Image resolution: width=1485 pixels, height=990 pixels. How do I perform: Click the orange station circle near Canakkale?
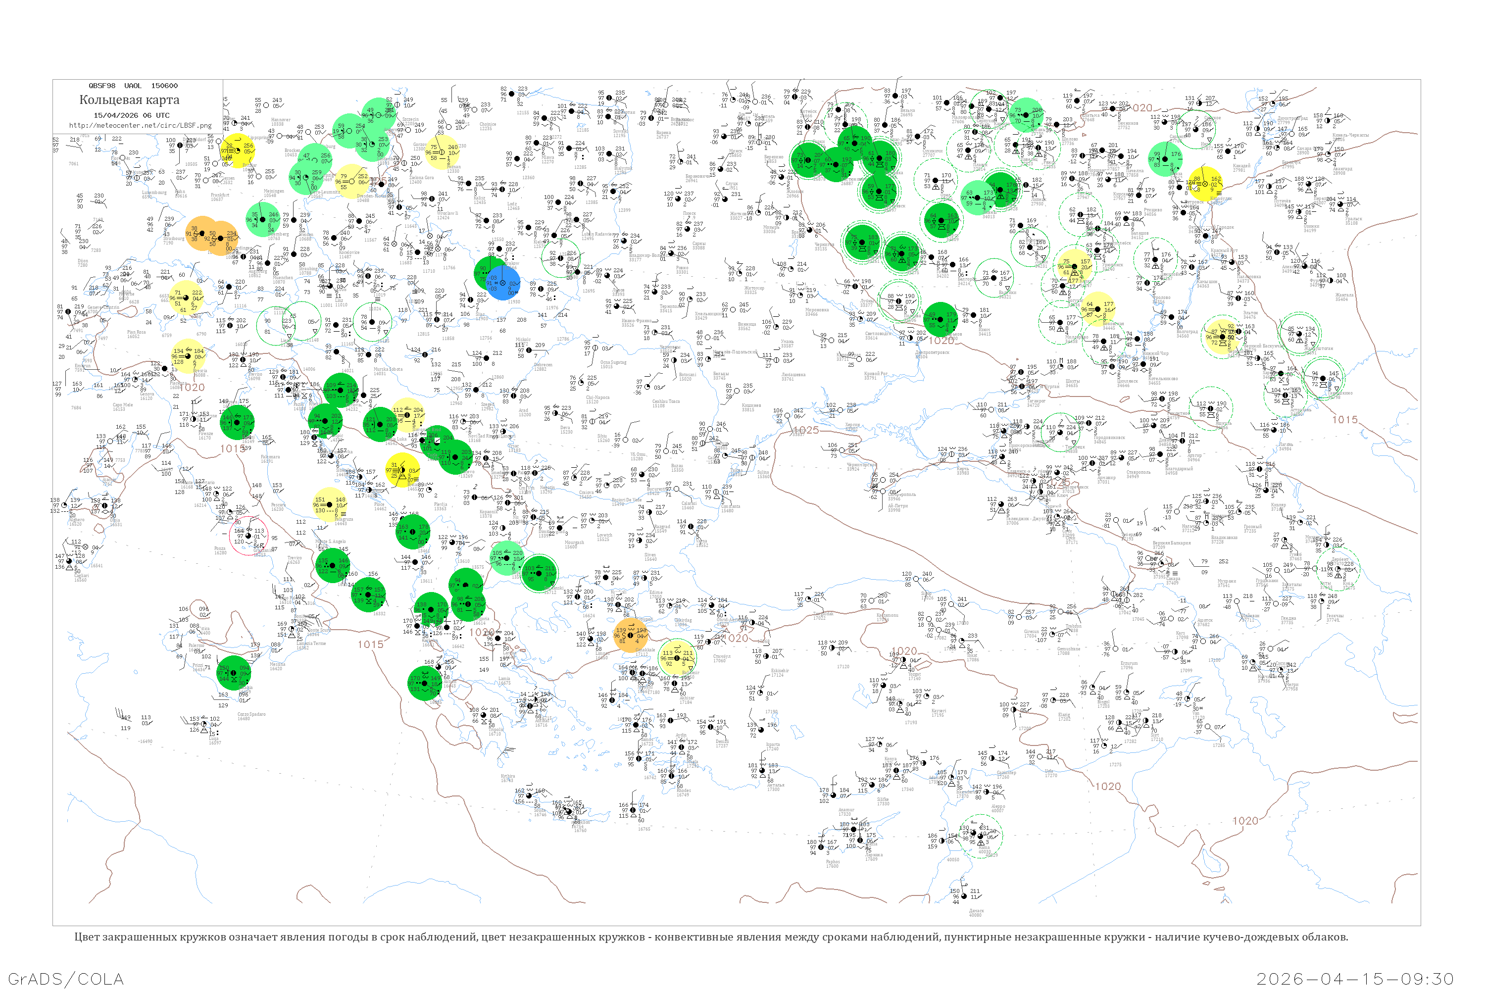point(631,635)
